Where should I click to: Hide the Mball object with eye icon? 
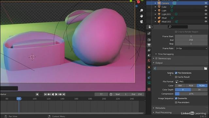[206, 18]
